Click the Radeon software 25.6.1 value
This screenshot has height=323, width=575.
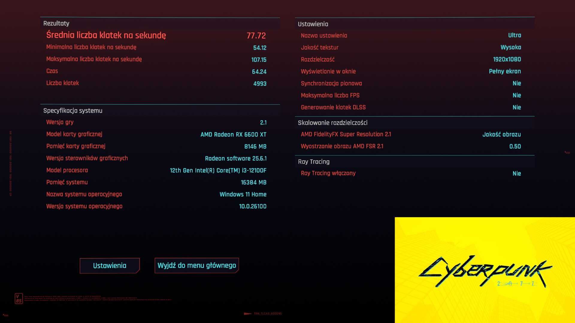point(236,159)
